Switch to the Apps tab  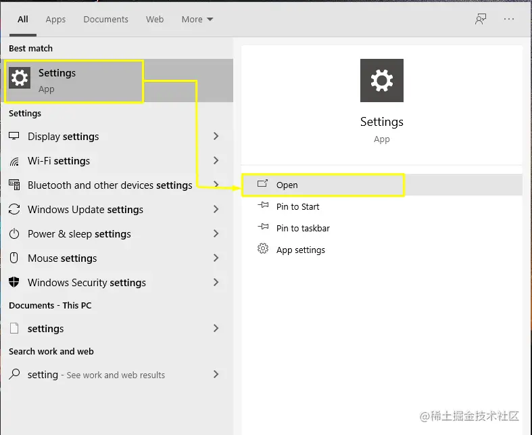tap(55, 20)
